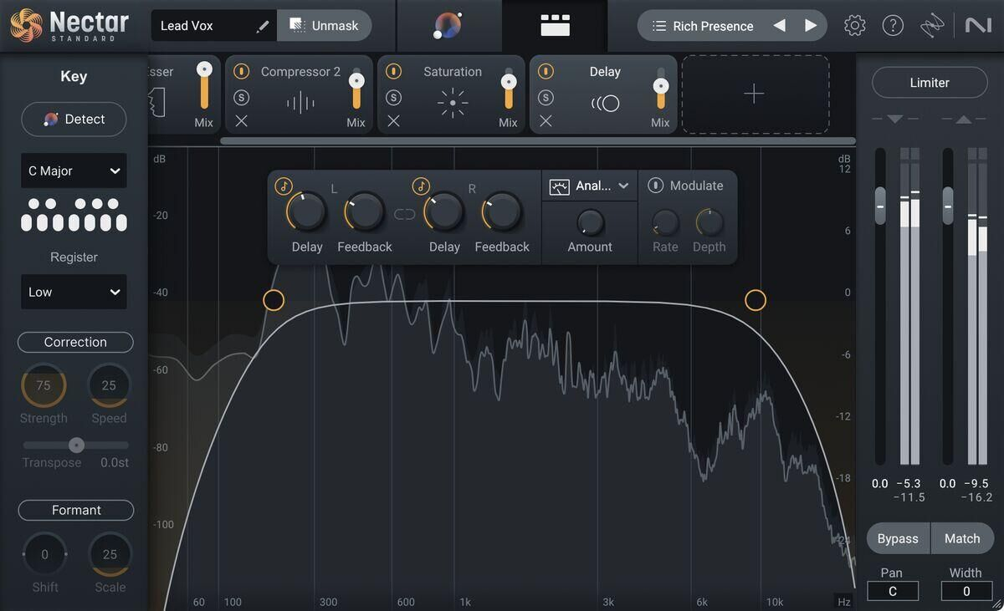Click the help question mark icon
The width and height of the screenshot is (1004, 611).
tap(893, 26)
